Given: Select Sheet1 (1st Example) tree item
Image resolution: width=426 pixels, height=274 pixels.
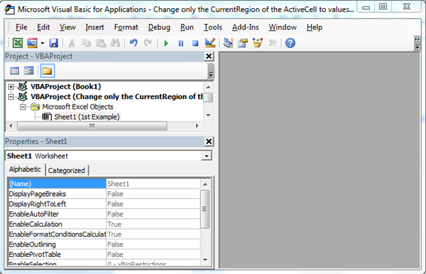Looking at the screenshot, I should click(x=87, y=117).
